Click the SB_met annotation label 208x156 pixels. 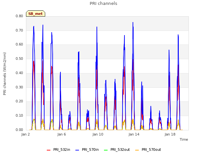tap(35, 14)
